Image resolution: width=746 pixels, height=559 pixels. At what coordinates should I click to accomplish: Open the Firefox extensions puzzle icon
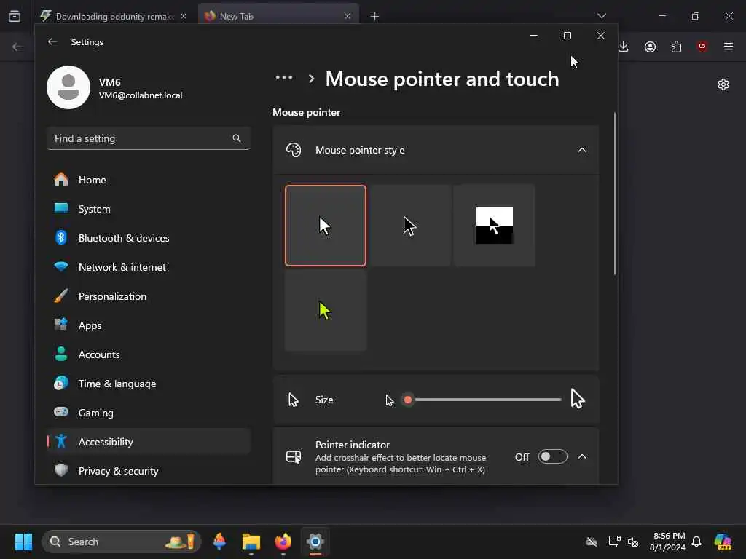(x=676, y=47)
